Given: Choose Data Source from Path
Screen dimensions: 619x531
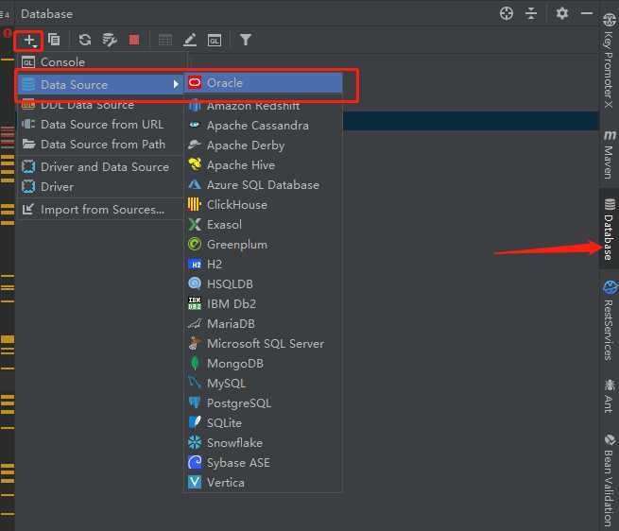Looking at the screenshot, I should point(101,145).
